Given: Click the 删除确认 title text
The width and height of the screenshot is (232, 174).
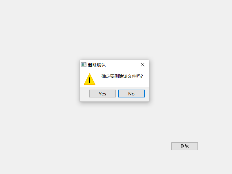Looking at the screenshot, I should click(x=97, y=65).
